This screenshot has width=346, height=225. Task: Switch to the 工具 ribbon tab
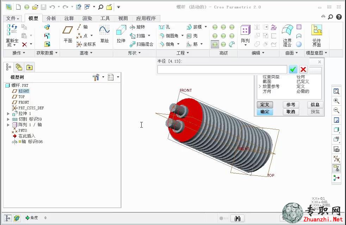tap(105, 18)
